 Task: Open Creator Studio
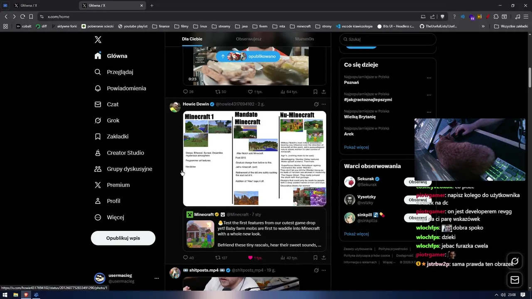click(x=119, y=153)
